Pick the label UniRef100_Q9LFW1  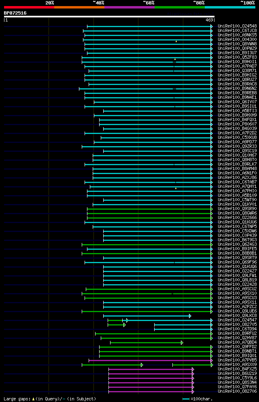tap(237, 276)
